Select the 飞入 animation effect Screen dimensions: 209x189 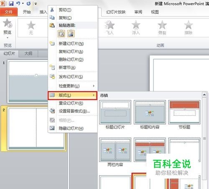[110, 27]
